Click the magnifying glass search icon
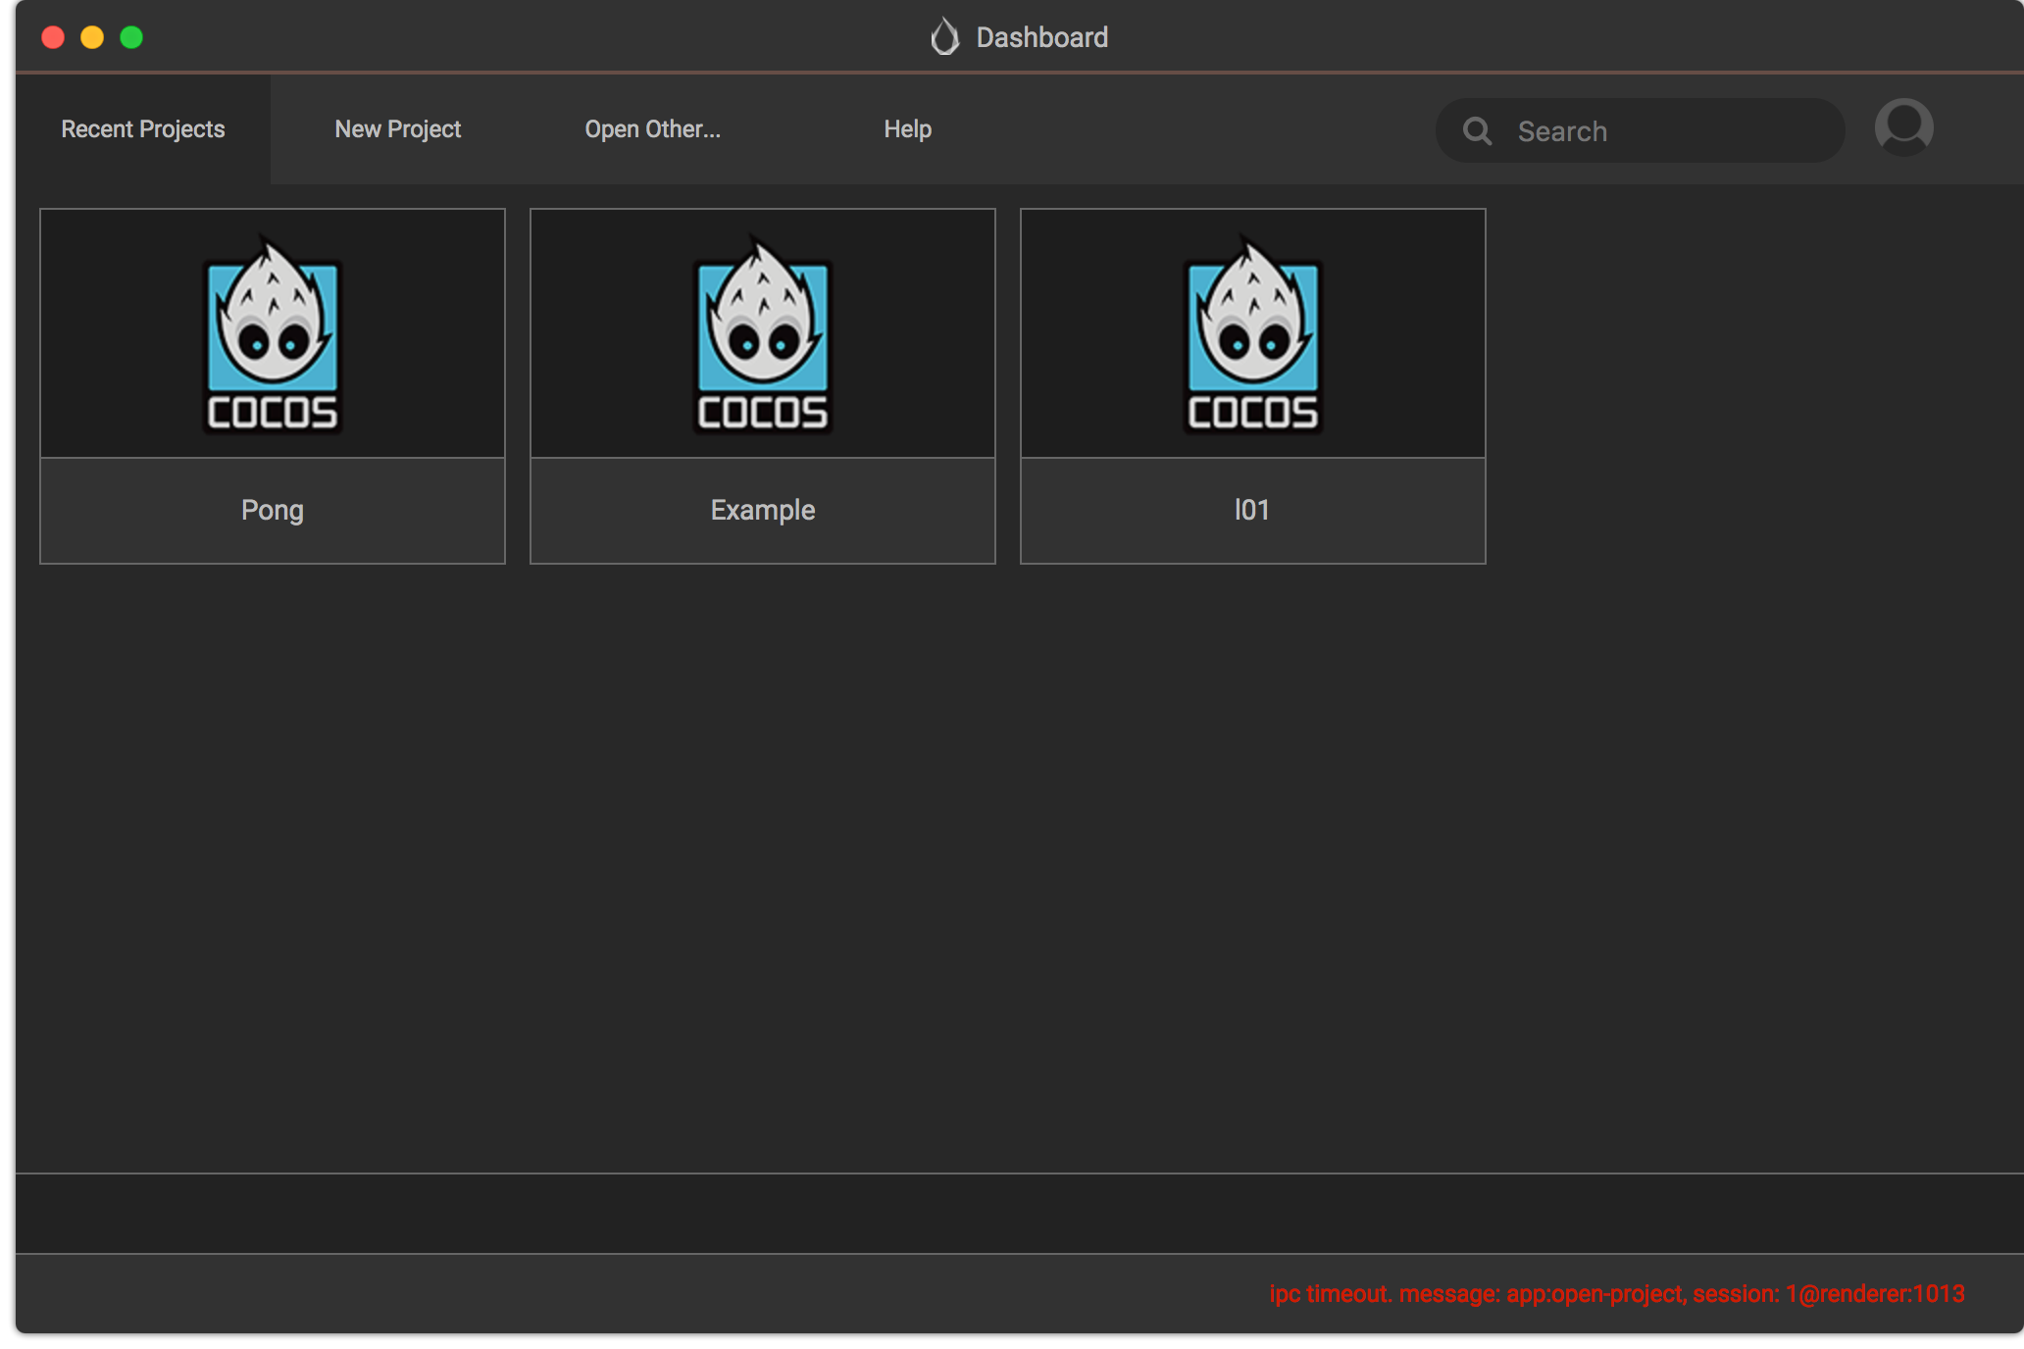 pos(1477,131)
